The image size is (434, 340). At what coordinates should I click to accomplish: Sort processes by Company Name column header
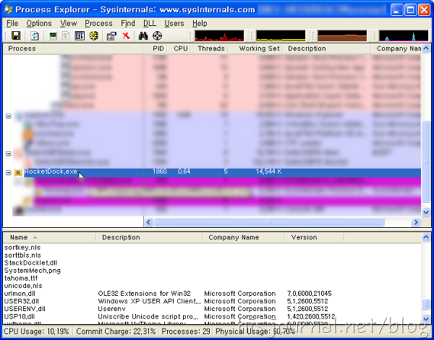point(396,48)
